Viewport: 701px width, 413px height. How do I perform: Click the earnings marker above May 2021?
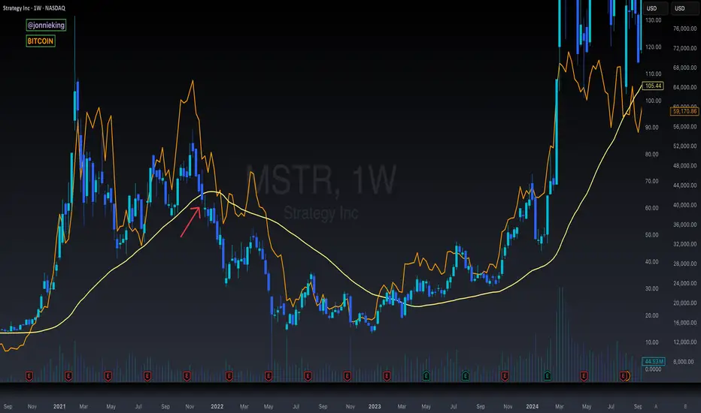[x=108, y=376]
